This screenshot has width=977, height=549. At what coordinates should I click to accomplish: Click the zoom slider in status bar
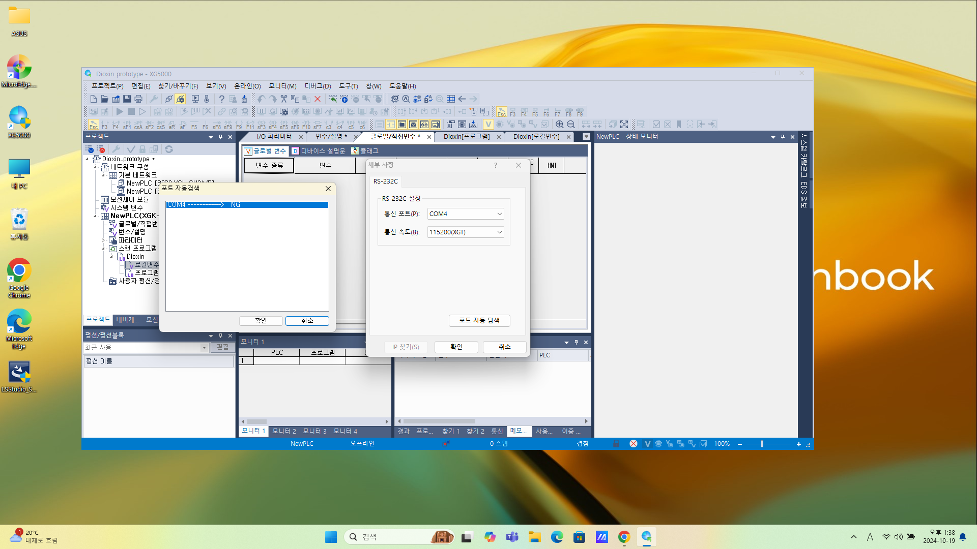[x=762, y=444]
